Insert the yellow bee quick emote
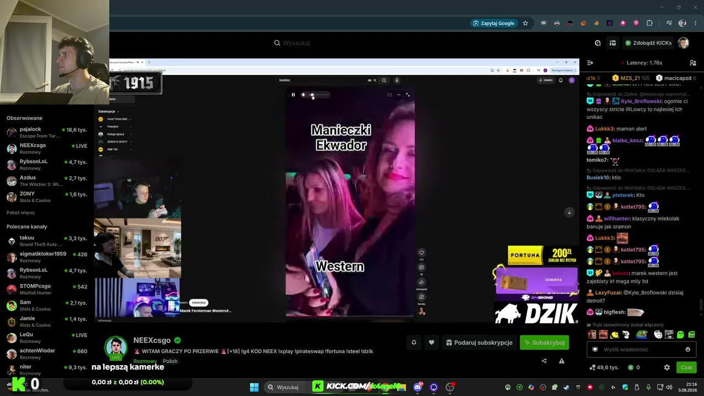704x396 pixels. point(614,334)
